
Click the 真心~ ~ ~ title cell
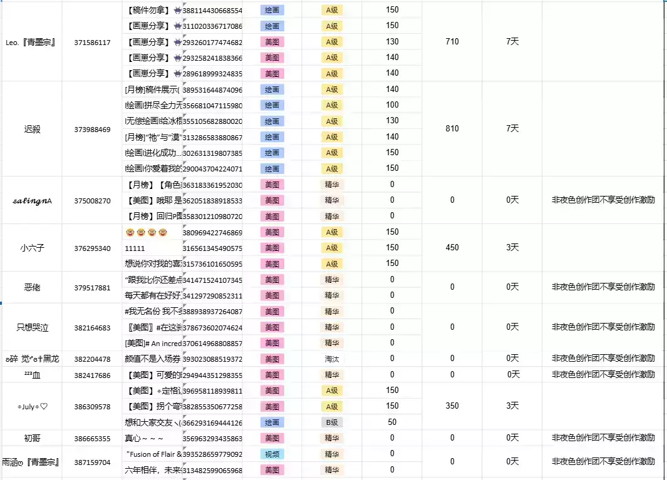pos(153,438)
